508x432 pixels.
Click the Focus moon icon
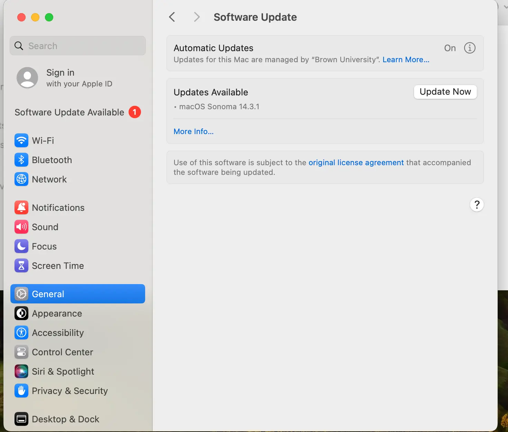point(21,246)
